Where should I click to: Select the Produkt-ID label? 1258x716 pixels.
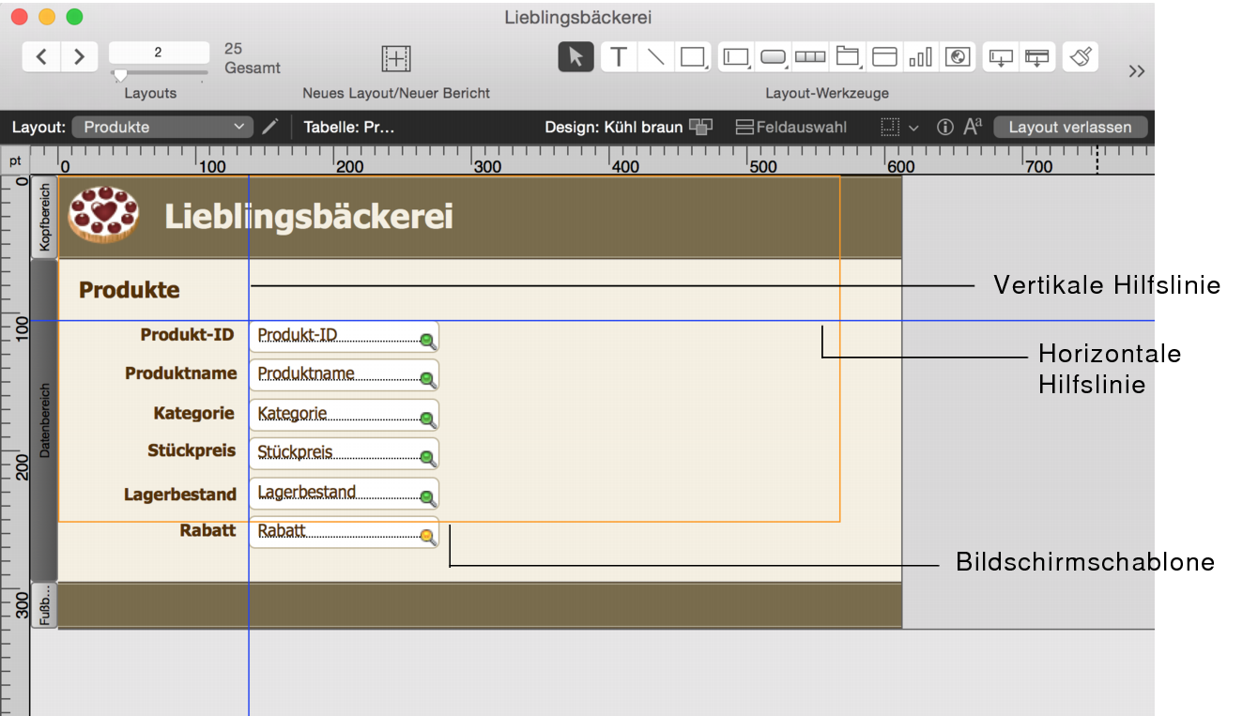188,335
